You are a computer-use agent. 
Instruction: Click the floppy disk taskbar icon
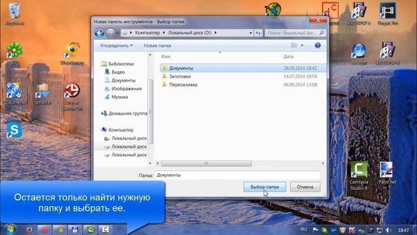[x=75, y=230]
